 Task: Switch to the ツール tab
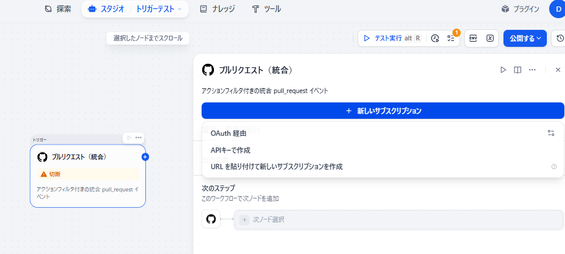coord(266,9)
